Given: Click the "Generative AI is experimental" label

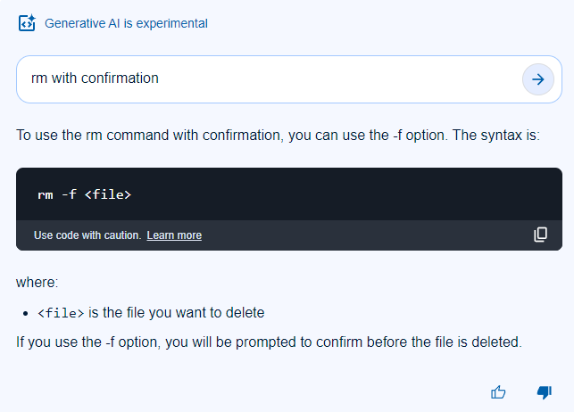Looking at the screenshot, I should pyautogui.click(x=126, y=23).
